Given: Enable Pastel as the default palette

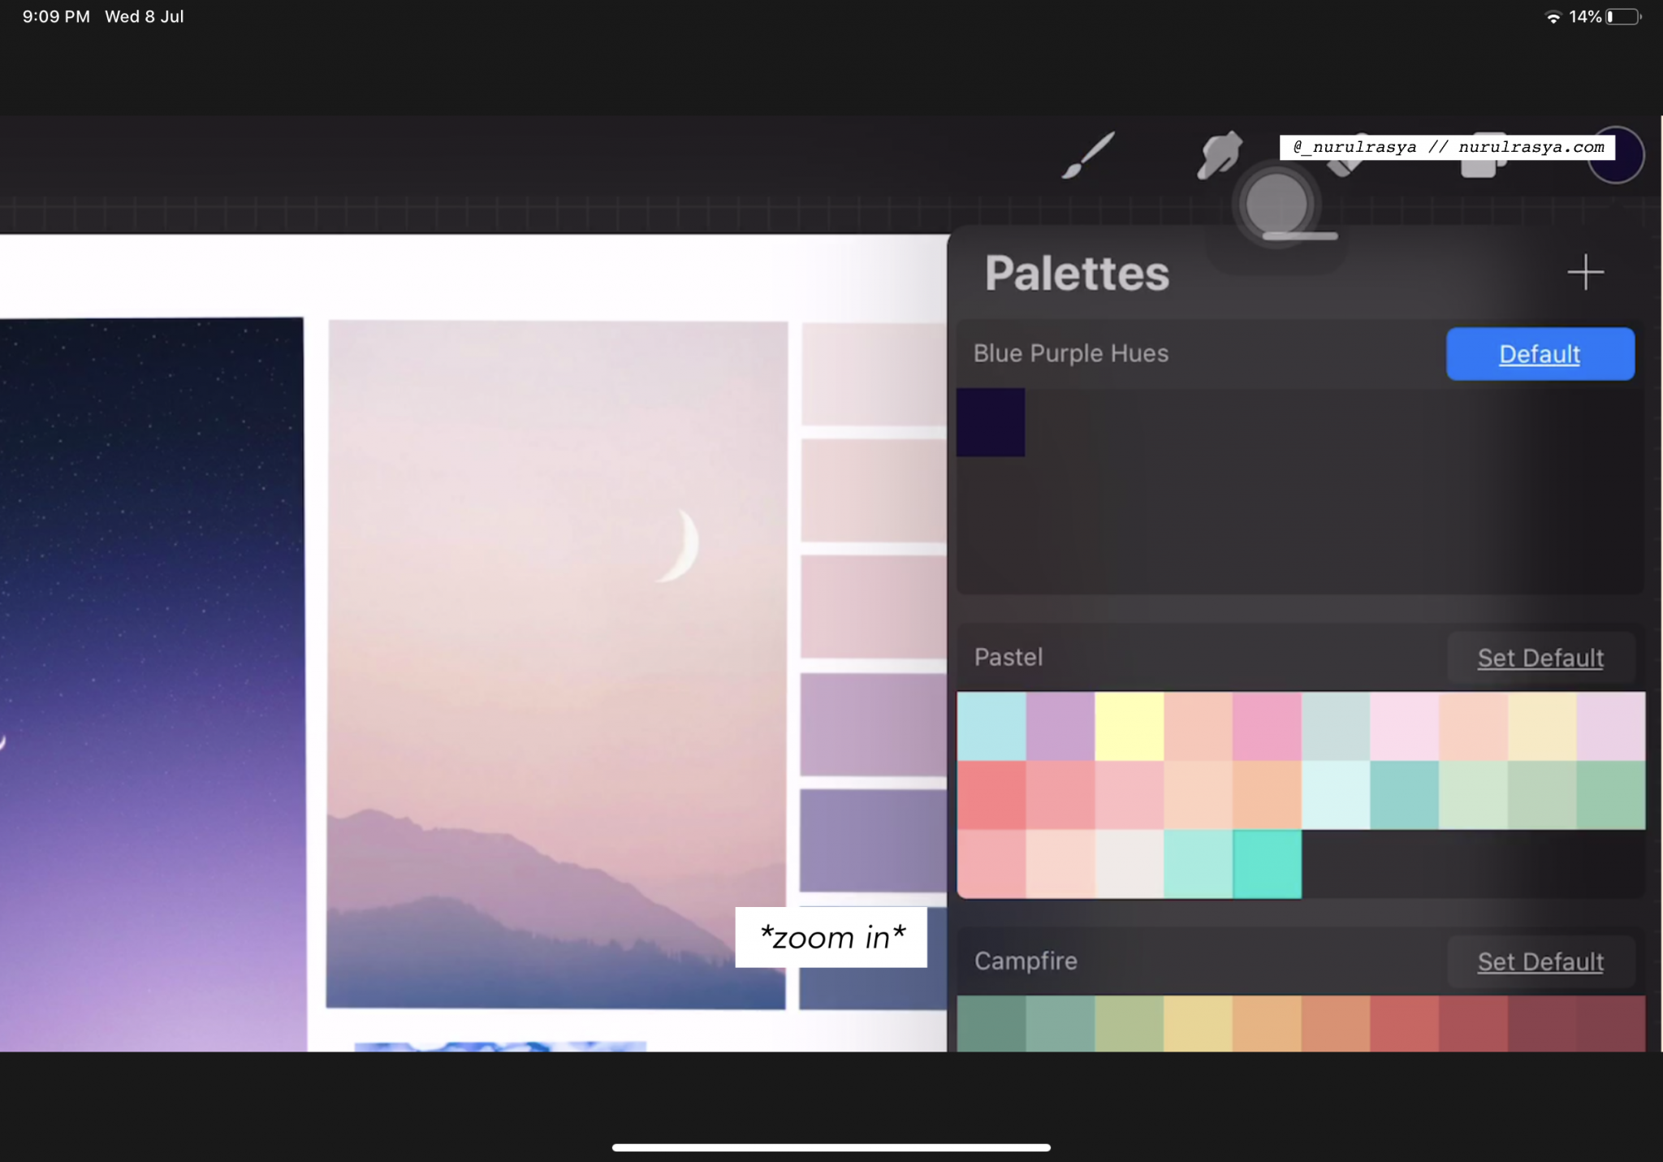Looking at the screenshot, I should point(1540,658).
